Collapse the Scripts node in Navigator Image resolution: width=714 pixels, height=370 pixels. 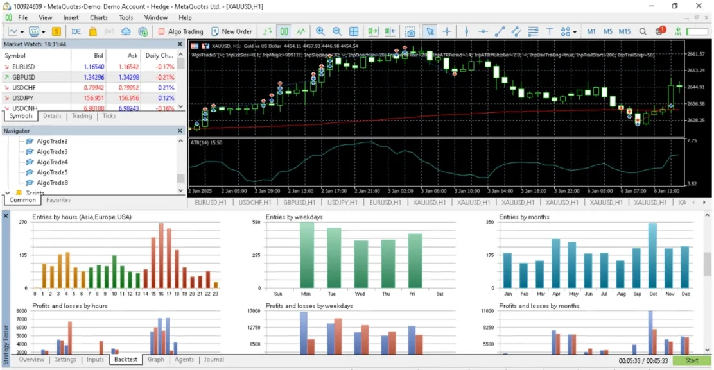coord(8,193)
